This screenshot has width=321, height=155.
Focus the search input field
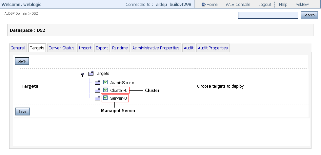[268, 15]
